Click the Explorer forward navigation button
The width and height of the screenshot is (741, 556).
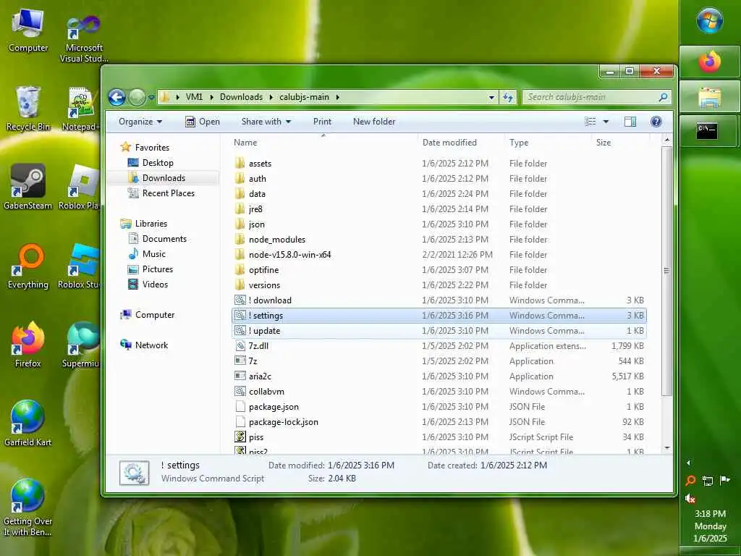click(137, 98)
